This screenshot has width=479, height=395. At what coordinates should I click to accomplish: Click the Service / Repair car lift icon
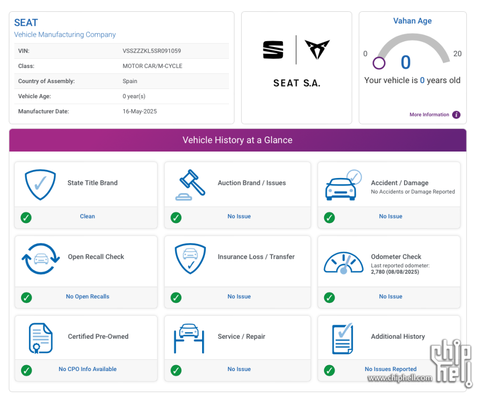tap(189, 338)
